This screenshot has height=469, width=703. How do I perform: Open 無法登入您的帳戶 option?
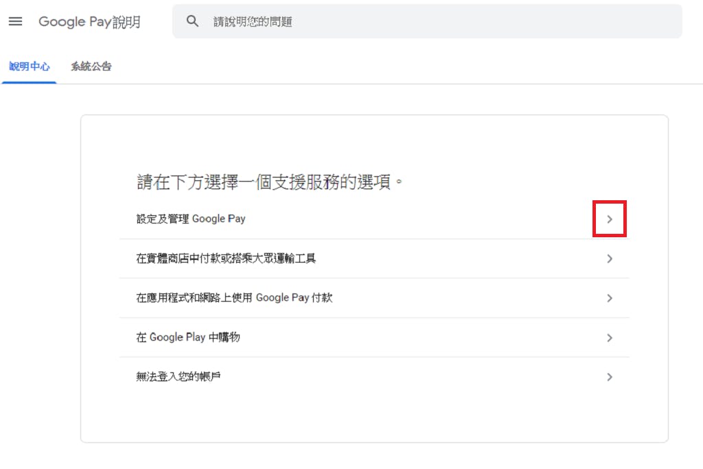pyautogui.click(x=374, y=376)
